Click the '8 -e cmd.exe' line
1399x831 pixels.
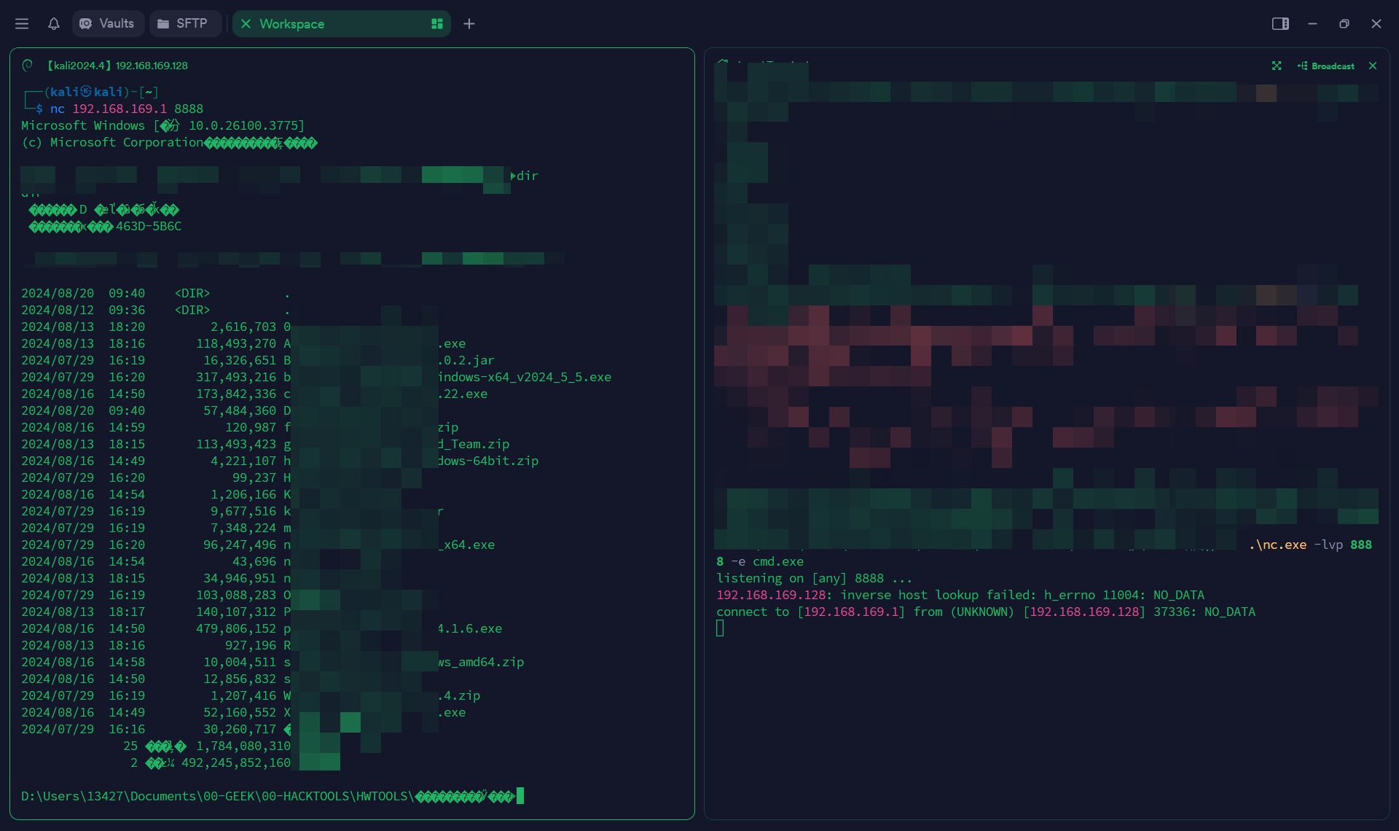coord(760,561)
